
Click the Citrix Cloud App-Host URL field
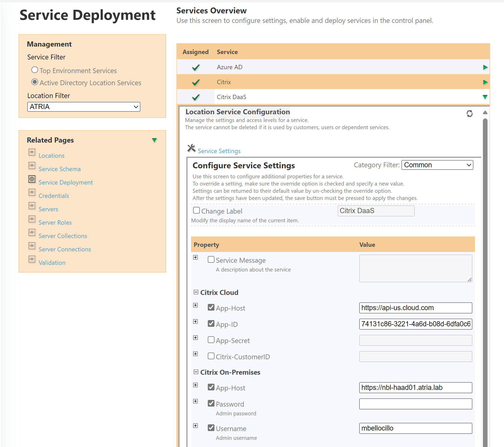[x=416, y=308]
